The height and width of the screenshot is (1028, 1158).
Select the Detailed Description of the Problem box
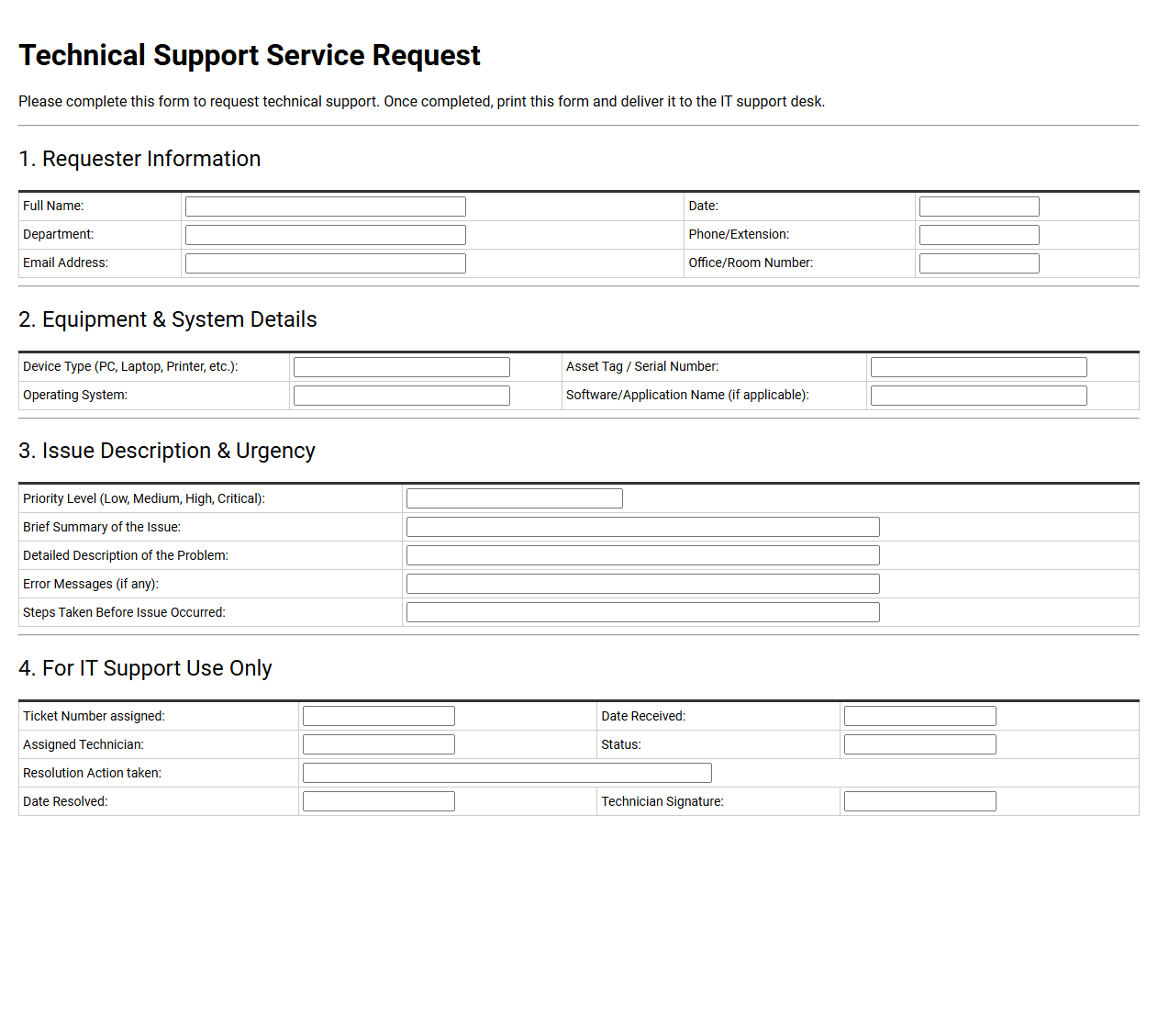click(x=642, y=555)
